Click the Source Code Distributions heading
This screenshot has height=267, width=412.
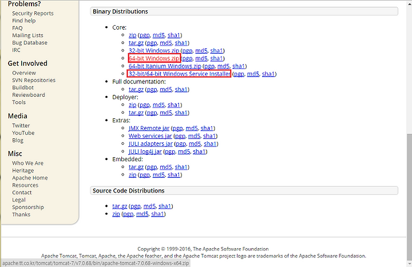[129, 190]
